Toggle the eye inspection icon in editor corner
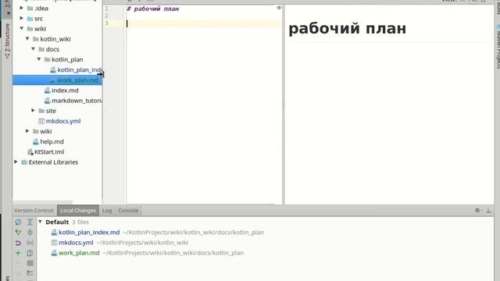500x281 pixels. pos(279,8)
